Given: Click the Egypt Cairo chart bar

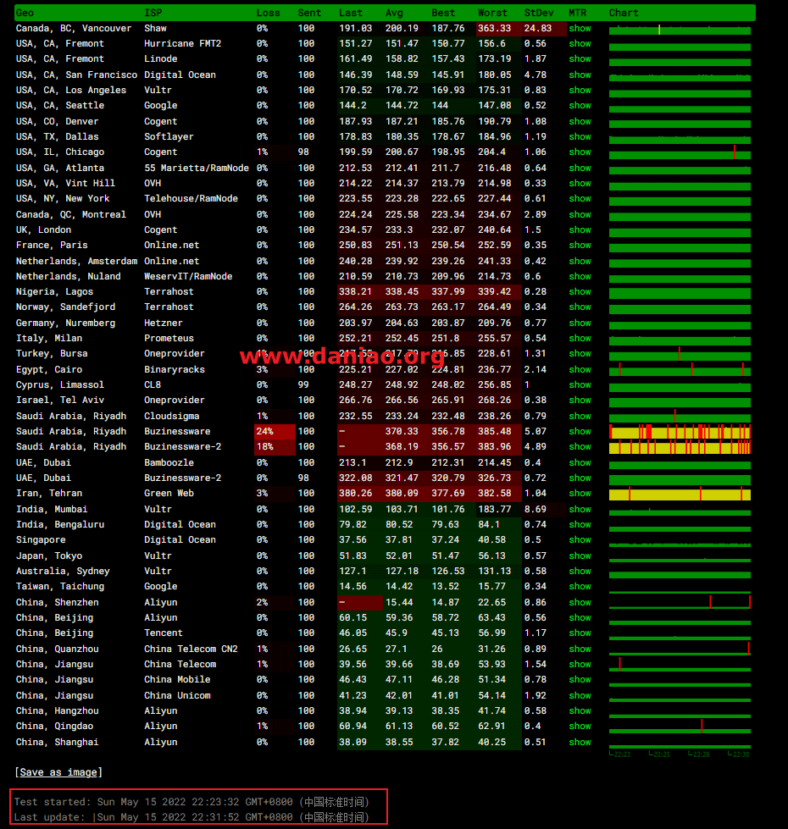Looking at the screenshot, I should [680, 371].
